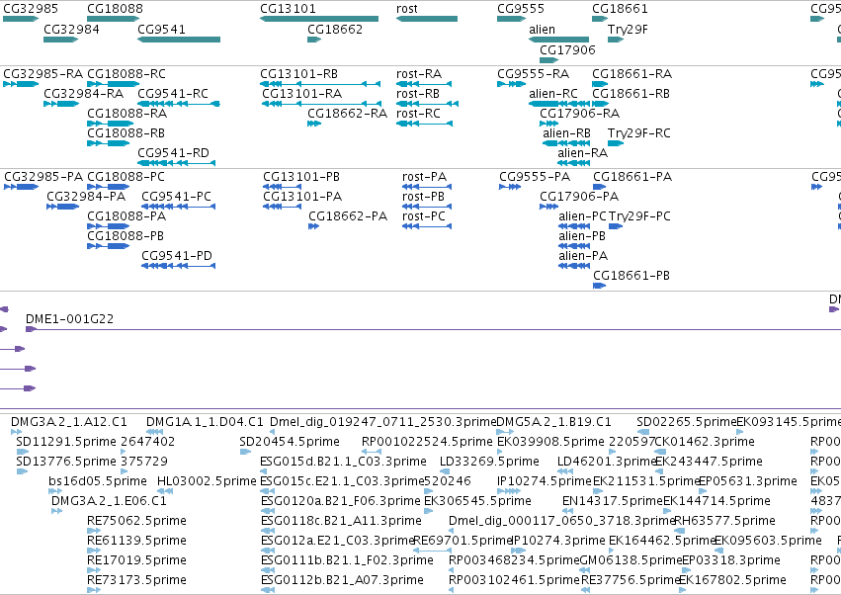
Task: Click the alien-RC transcript label
Action: [x=553, y=93]
